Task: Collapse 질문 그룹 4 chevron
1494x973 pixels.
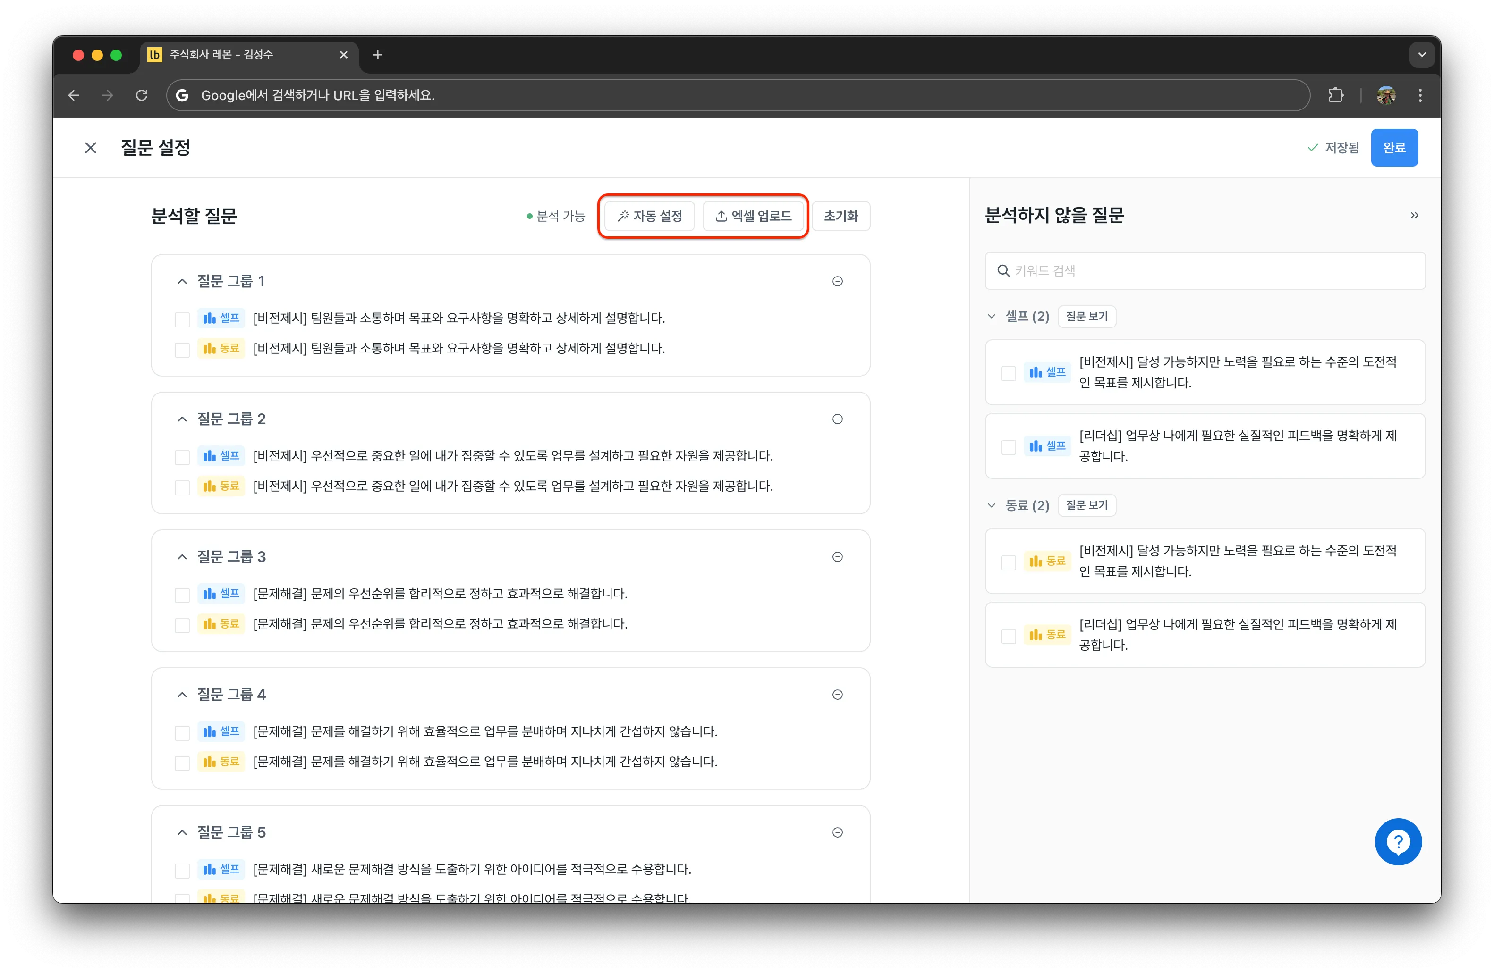Action: 182,695
